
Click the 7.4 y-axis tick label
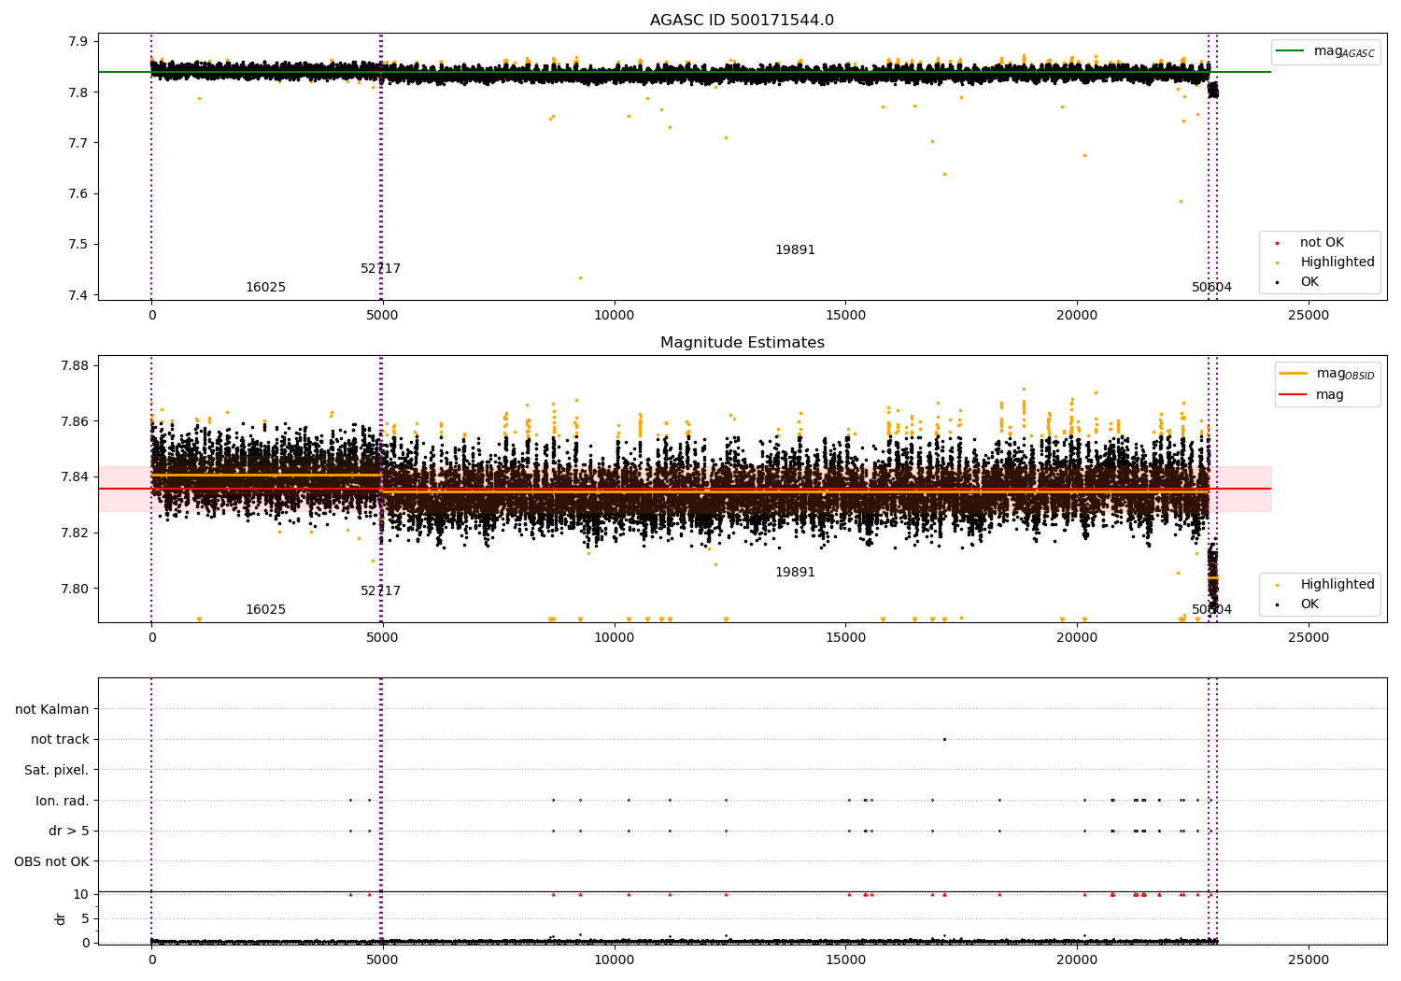point(78,295)
